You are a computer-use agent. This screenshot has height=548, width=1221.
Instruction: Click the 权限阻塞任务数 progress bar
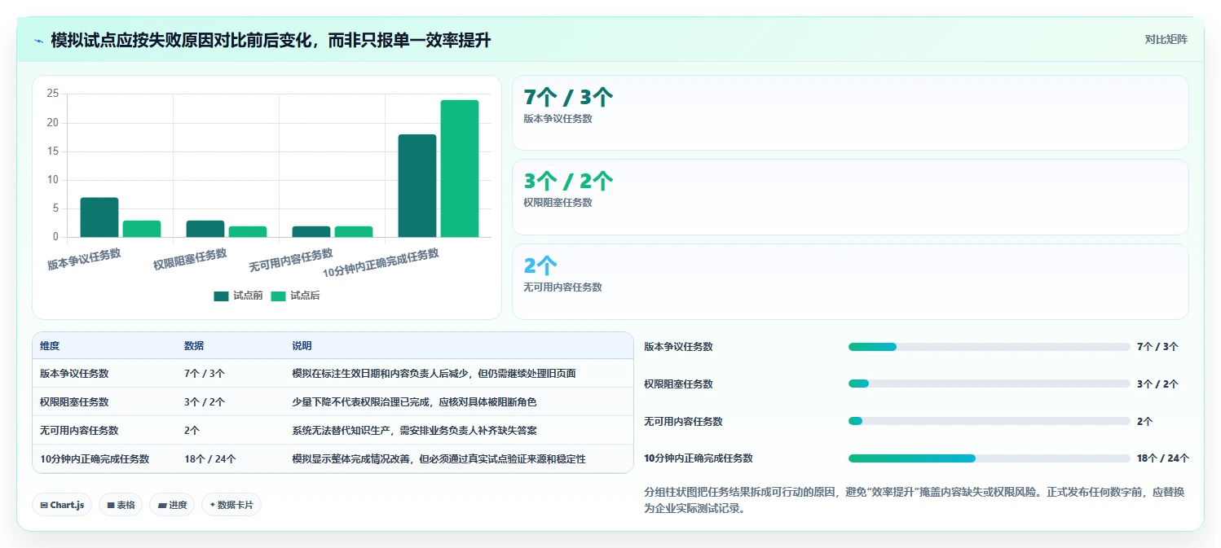pos(990,384)
